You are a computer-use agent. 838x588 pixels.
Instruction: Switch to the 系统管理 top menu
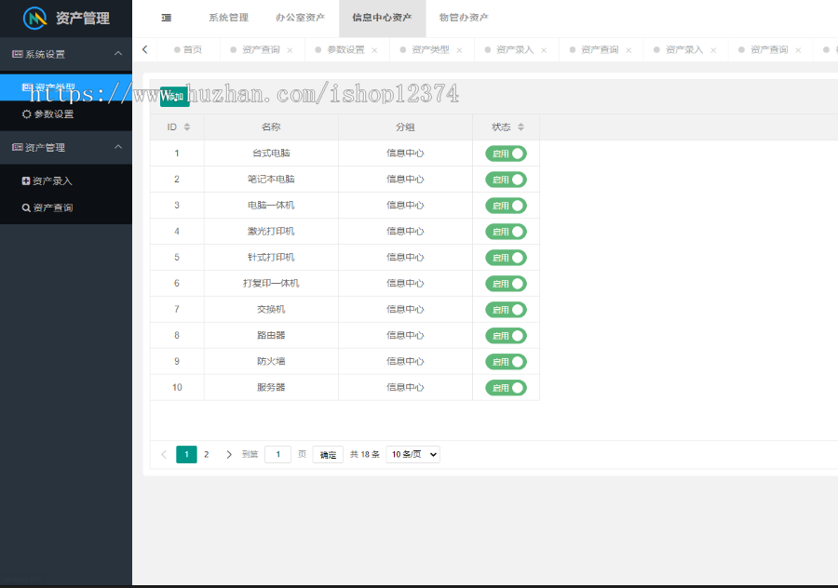[229, 18]
